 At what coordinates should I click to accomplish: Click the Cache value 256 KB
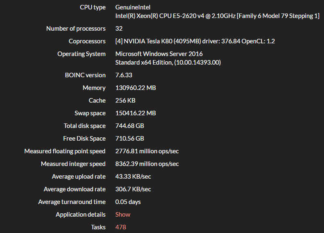125,101
